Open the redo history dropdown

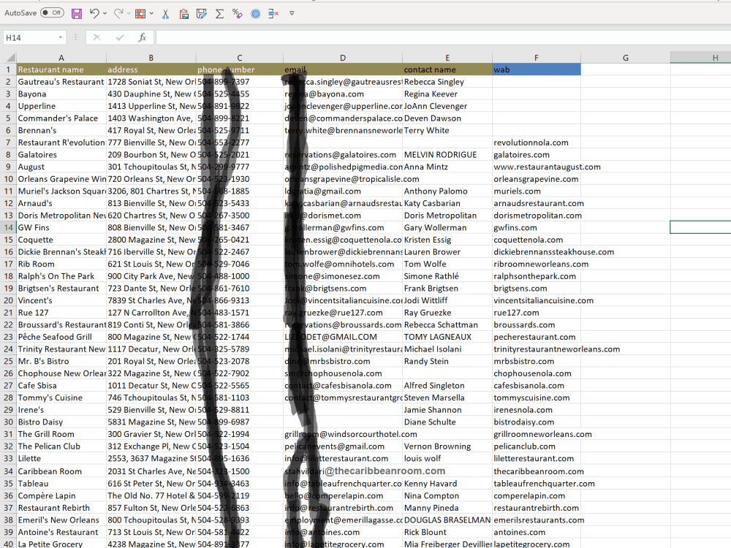tap(129, 13)
